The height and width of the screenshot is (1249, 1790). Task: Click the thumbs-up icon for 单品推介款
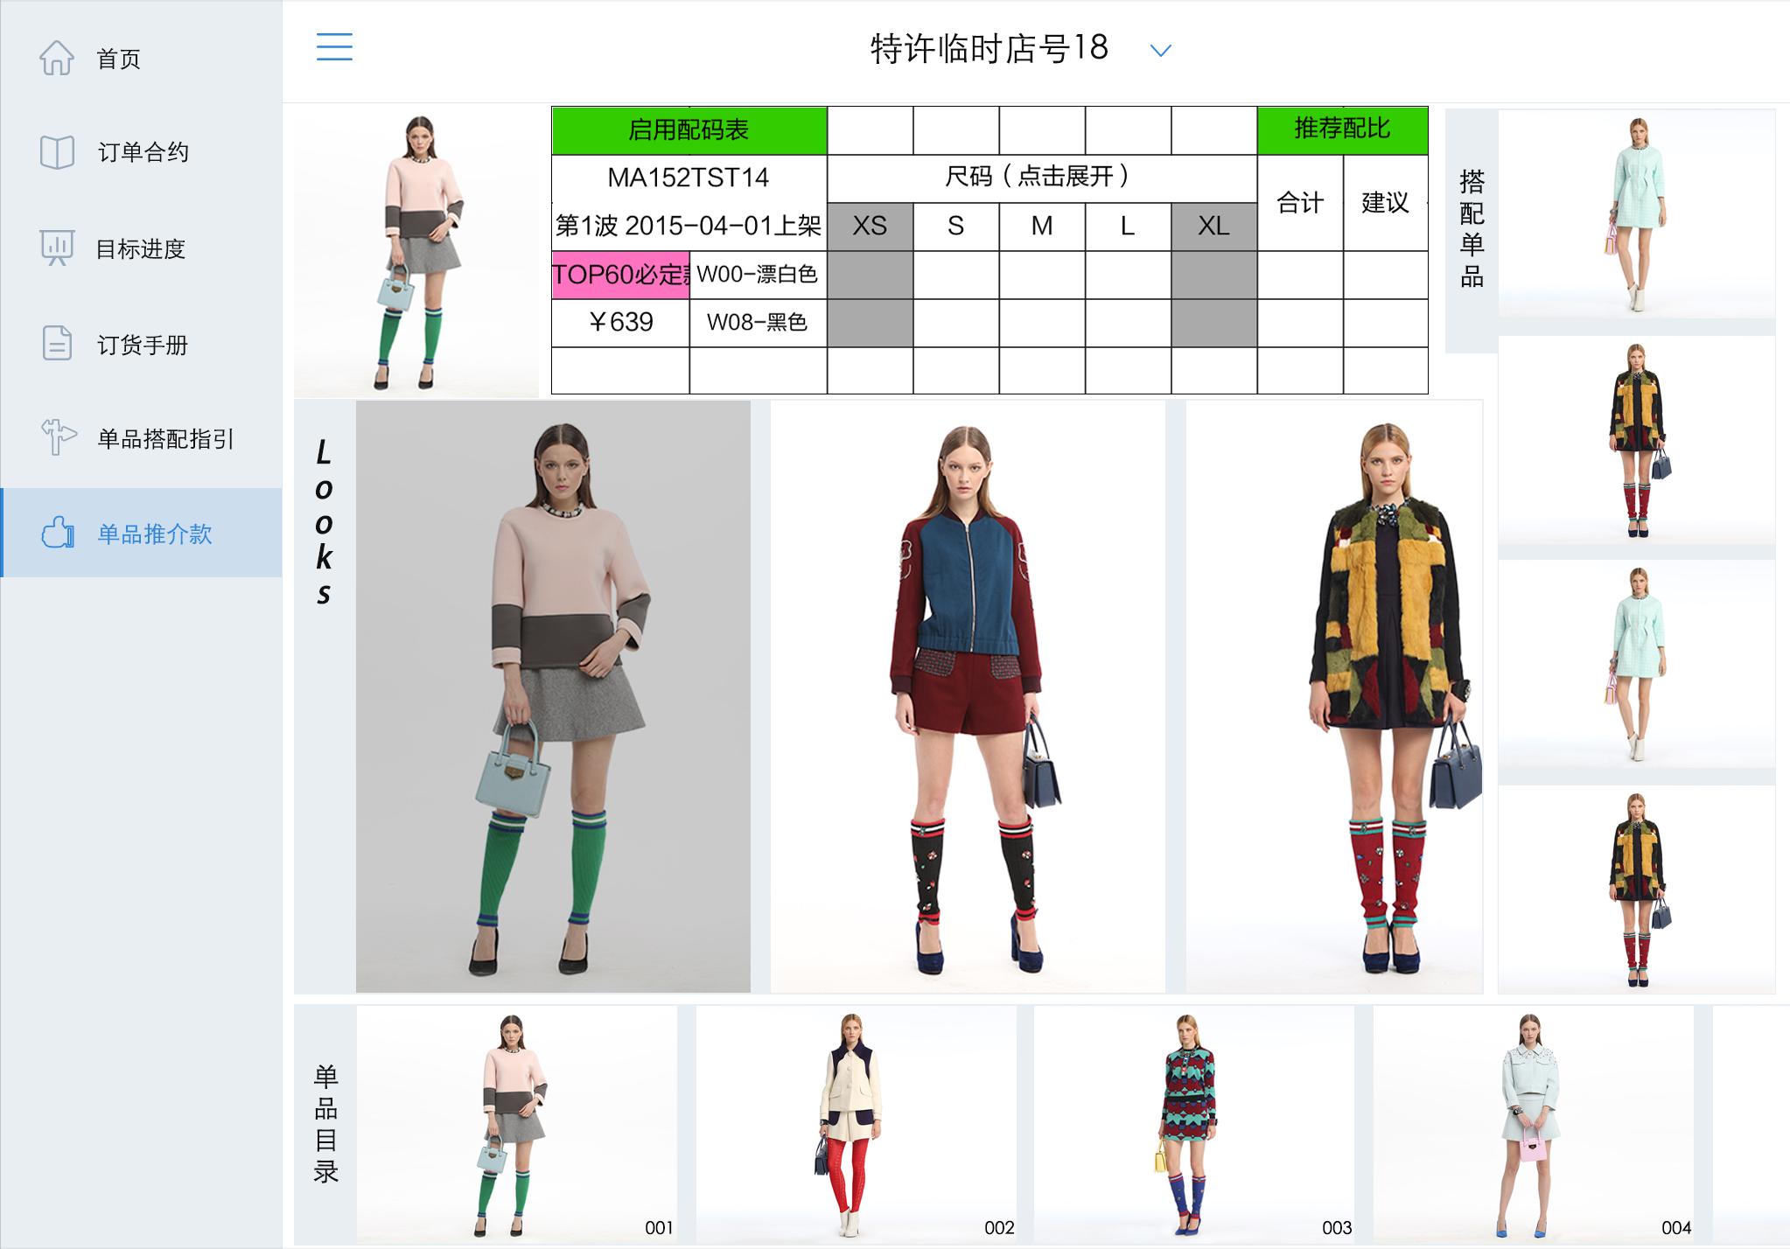(x=57, y=533)
